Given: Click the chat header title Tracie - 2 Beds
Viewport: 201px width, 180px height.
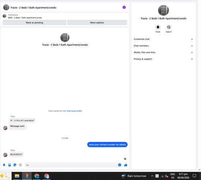Looking at the screenshot, I should click(x=33, y=8).
